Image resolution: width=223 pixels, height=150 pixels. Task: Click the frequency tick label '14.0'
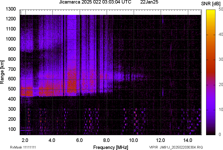pyautogui.click(x=188, y=140)
